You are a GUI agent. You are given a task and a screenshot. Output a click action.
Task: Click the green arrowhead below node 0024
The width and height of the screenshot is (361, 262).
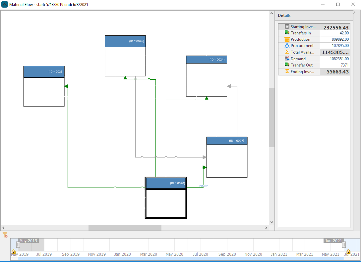pos(207,98)
